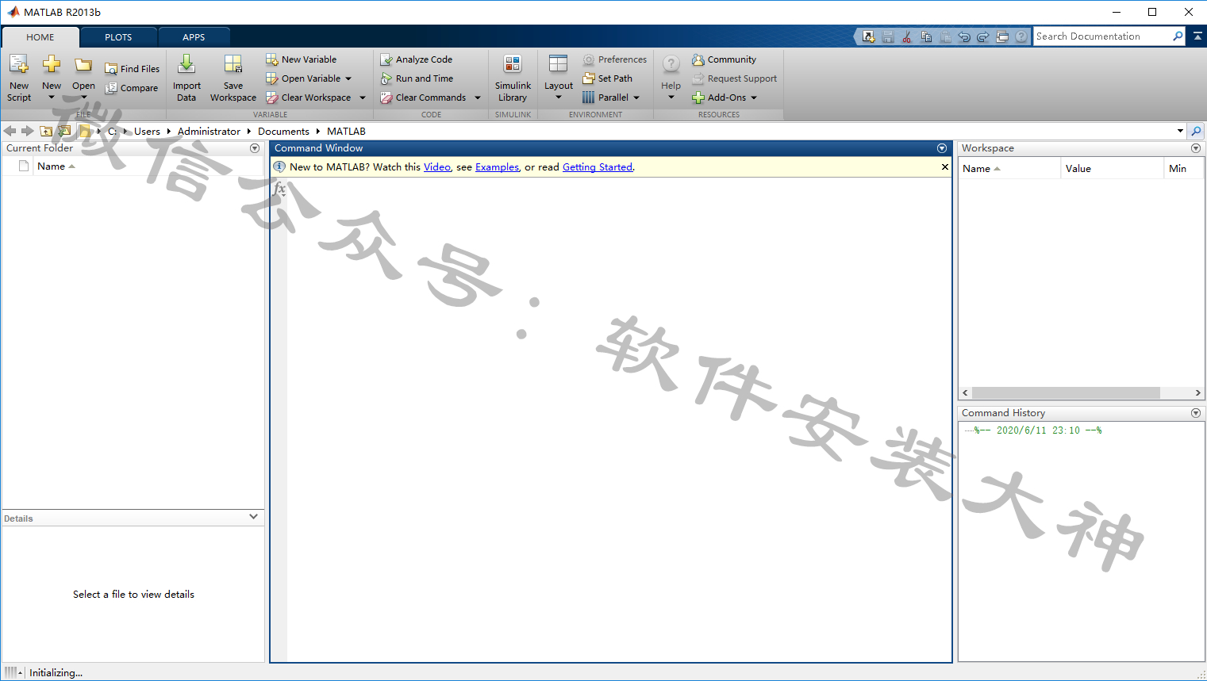Show Current Folder panel actions menu
The image size is (1207, 681).
pos(255,148)
